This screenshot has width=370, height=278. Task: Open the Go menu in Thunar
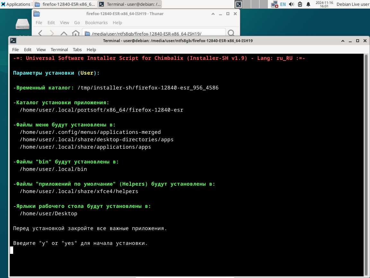tap(77, 23)
